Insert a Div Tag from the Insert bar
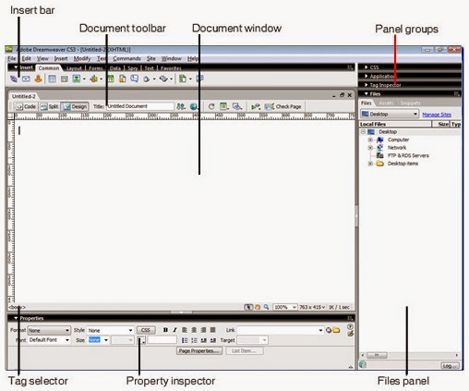The image size is (469, 391). point(64,79)
